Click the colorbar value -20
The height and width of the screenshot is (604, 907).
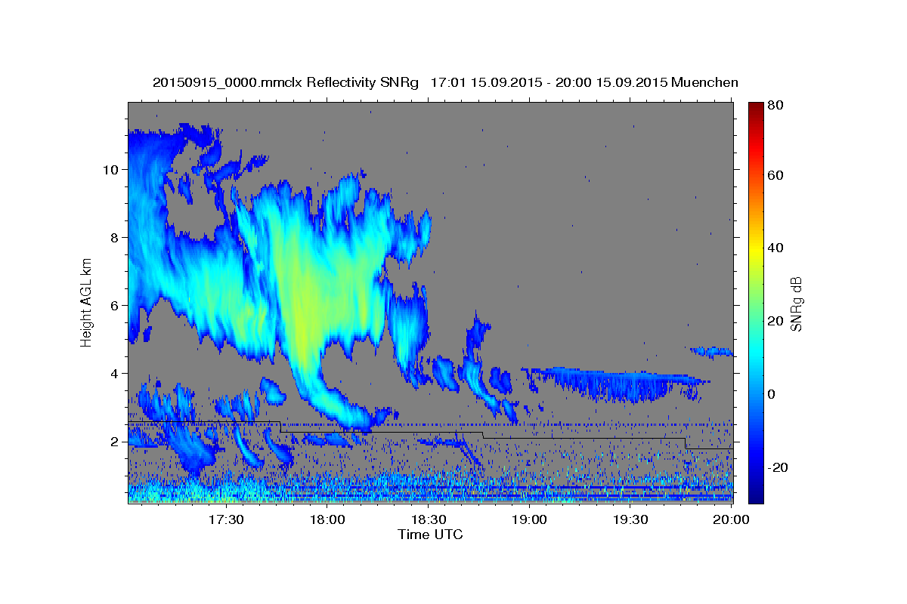point(779,468)
